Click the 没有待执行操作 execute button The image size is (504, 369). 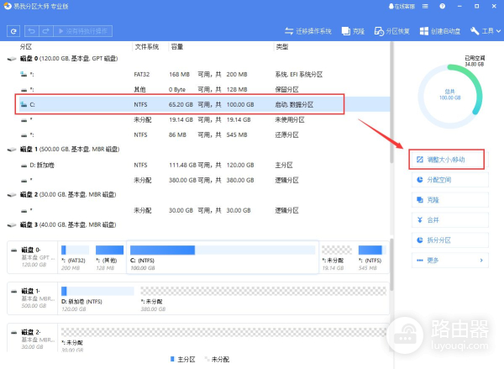[x=83, y=31]
